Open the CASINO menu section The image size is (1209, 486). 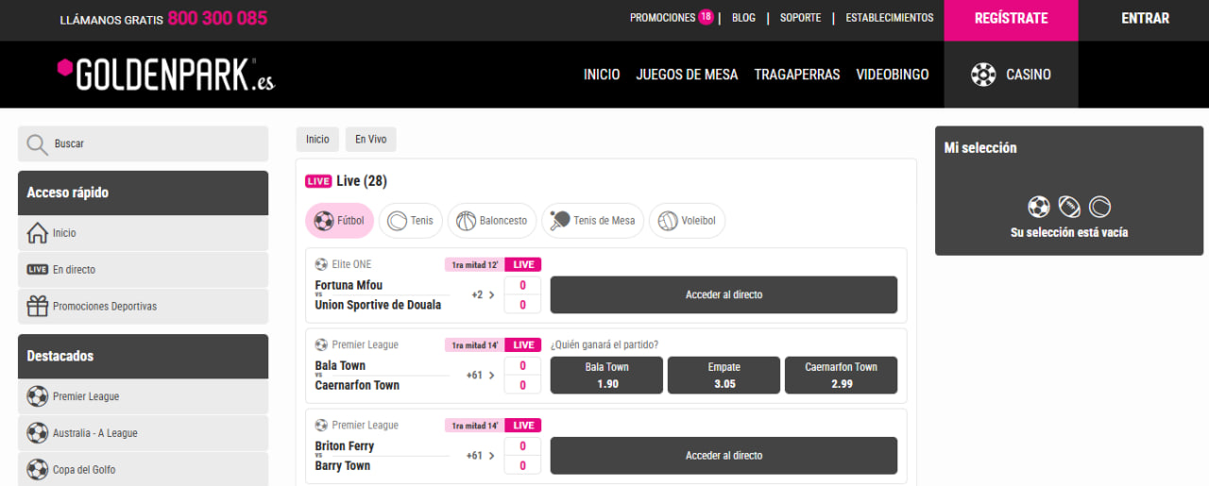tap(1011, 75)
